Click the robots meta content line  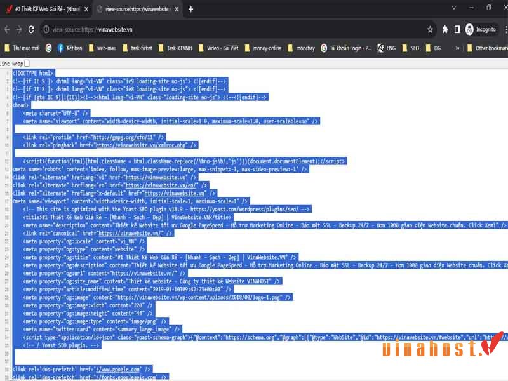[160, 170]
